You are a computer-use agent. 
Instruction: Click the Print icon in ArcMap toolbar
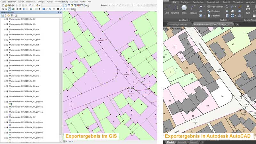click(x=12, y=5)
